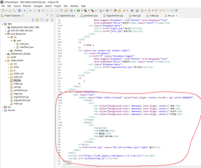Screen dimensions: 201x168
Task: Click the Disconnect debug icon
Action: point(43,11)
